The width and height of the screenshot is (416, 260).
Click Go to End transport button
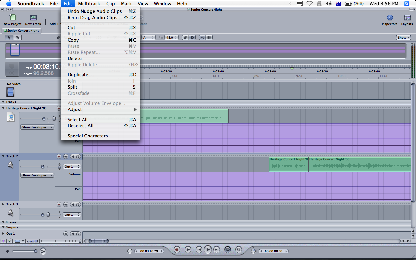point(217,250)
